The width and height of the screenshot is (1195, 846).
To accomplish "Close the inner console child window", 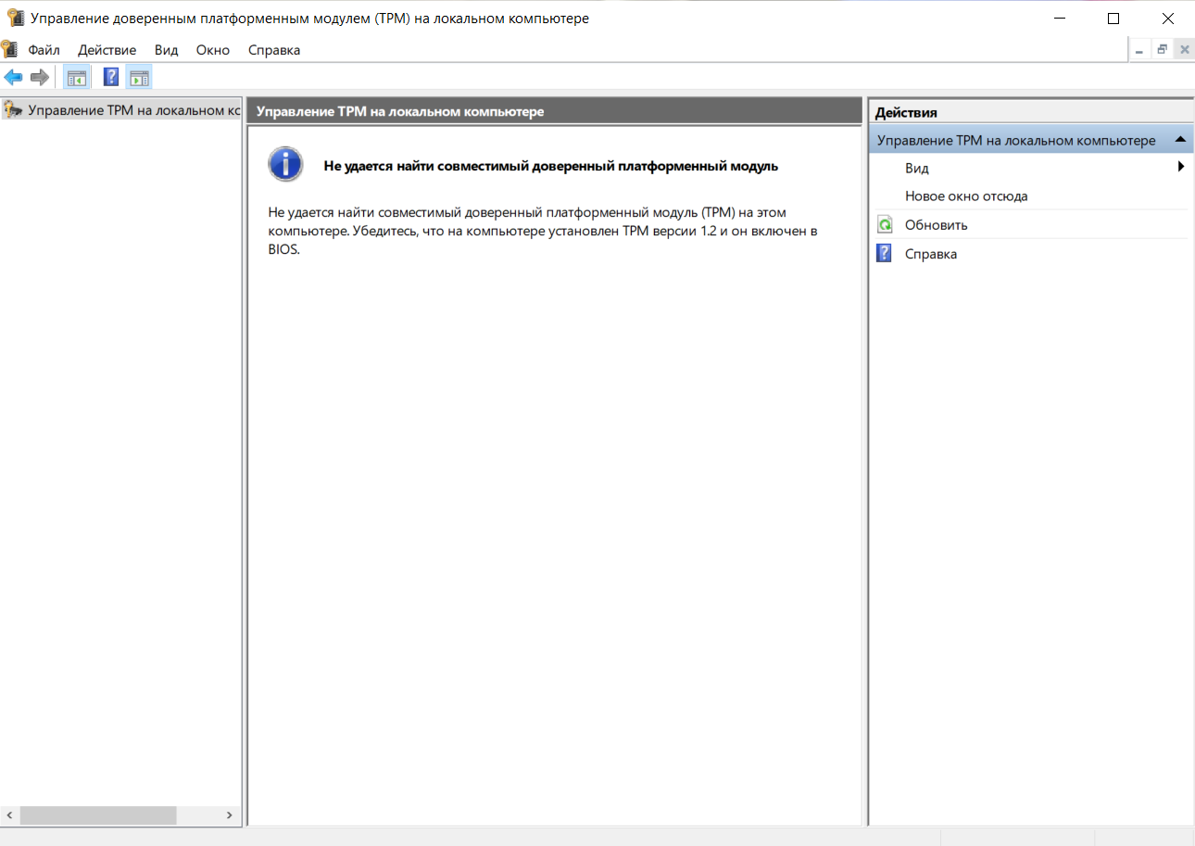I will click(1184, 50).
